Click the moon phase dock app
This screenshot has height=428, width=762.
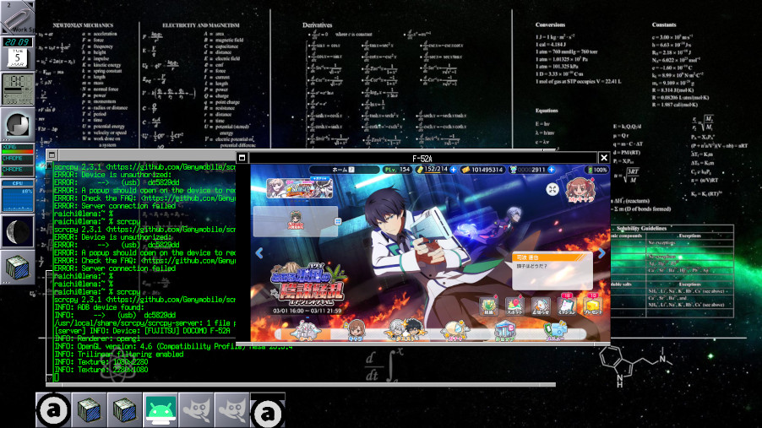pyautogui.click(x=18, y=231)
